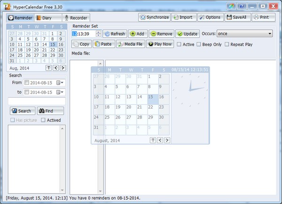Screen dimensions: 282x204
Task: Click Play Now
Action: click(160, 44)
